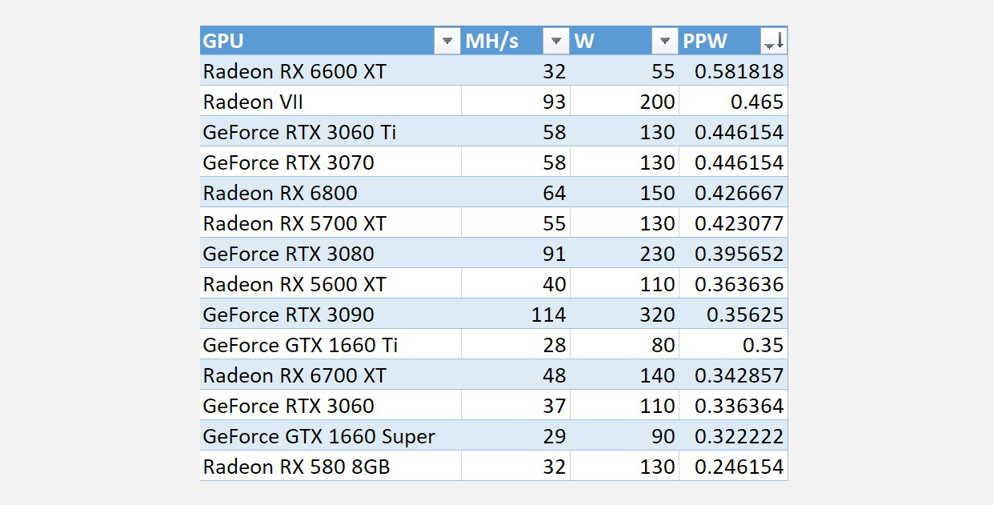
Task: Click the 55 MH/s cell for RX 5700 XT
Action: pyautogui.click(x=516, y=223)
